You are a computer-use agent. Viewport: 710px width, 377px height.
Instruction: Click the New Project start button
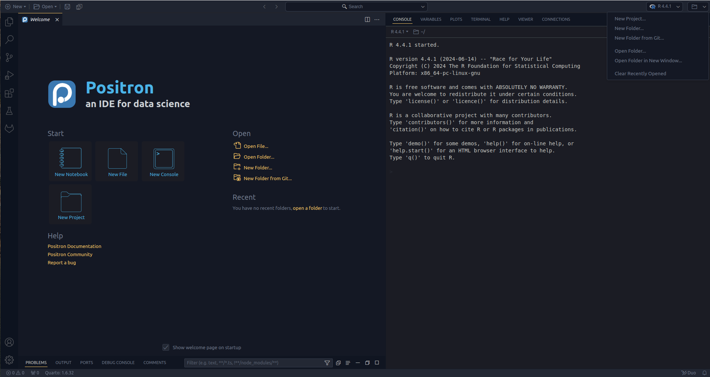(70, 204)
